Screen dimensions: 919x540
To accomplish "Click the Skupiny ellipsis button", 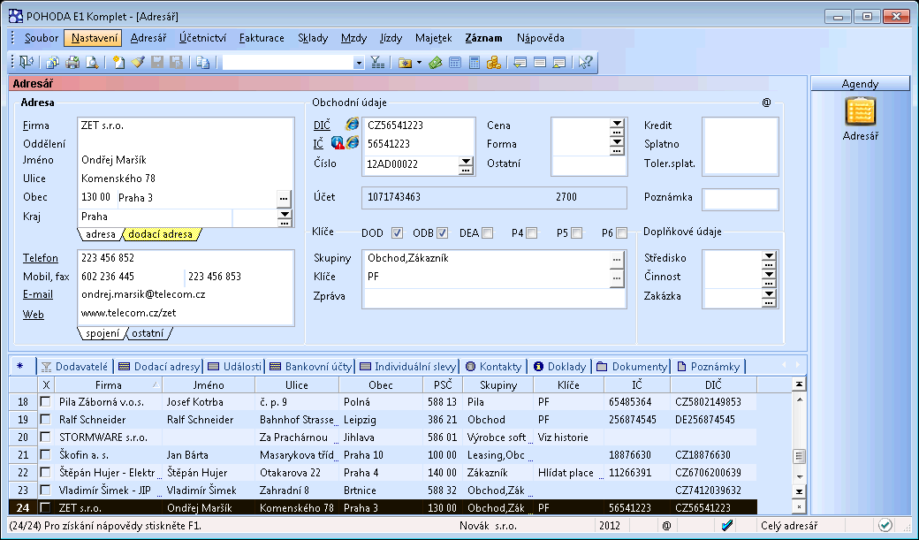I will (x=617, y=259).
